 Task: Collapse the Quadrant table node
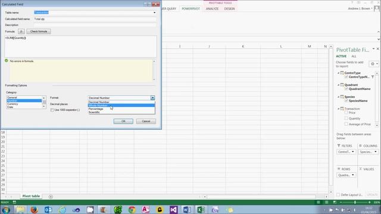(339, 85)
